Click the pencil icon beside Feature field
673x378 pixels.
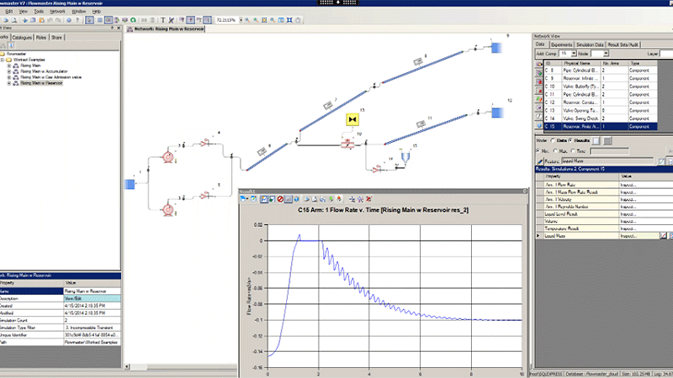click(x=540, y=161)
